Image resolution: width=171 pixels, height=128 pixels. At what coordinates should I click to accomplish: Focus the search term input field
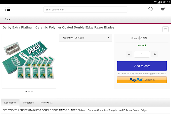[x=85, y=10]
